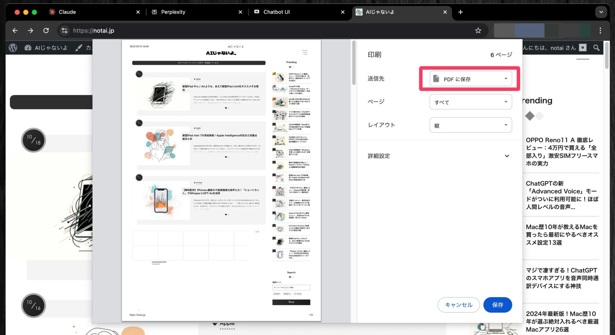Switch to the Claude tab
Screen dimensions: 615x335
click(67, 12)
